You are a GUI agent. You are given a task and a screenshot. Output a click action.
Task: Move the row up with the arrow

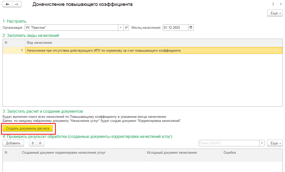point(33,143)
